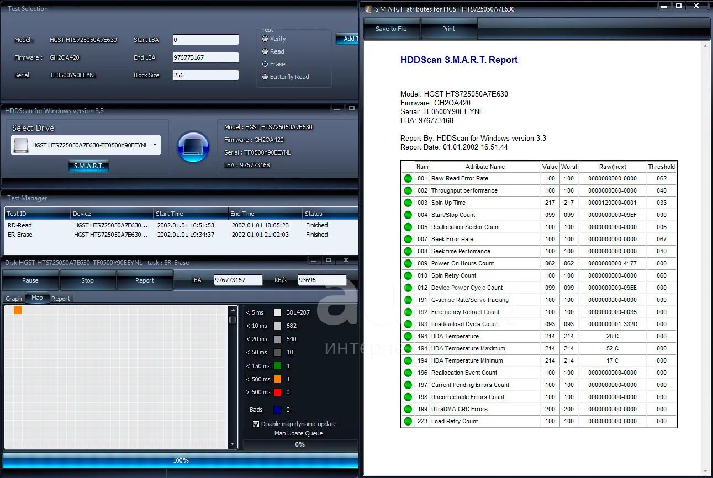The width and height of the screenshot is (713, 478).
Task: Switch to the Map tab
Action: [37, 298]
